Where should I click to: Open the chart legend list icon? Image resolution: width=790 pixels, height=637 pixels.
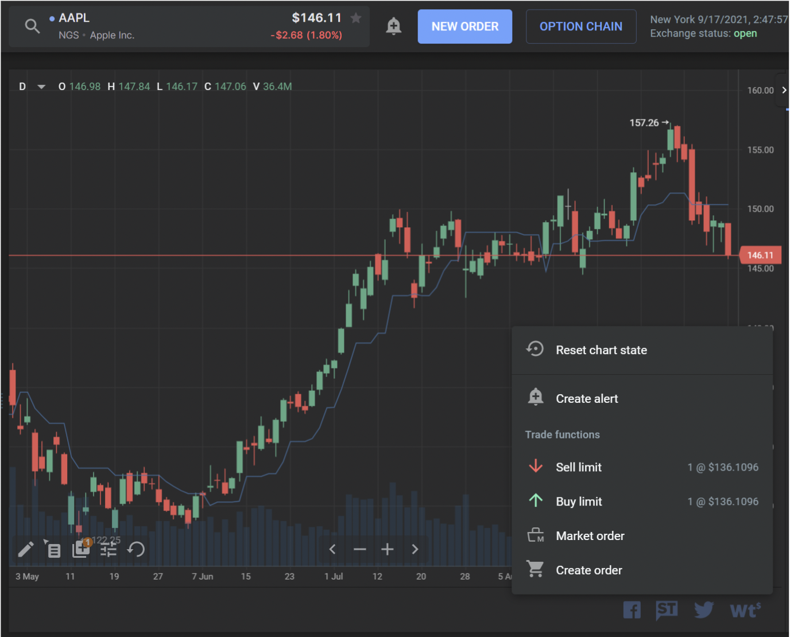[x=53, y=550]
